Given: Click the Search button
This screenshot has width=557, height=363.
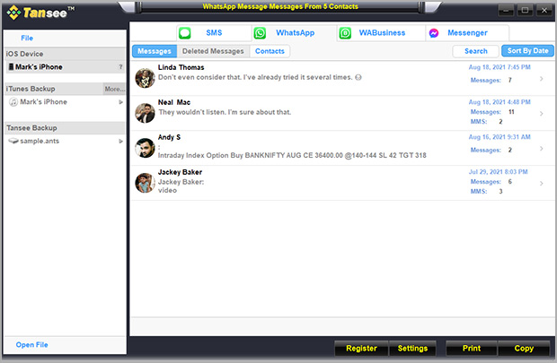Looking at the screenshot, I should (x=476, y=51).
